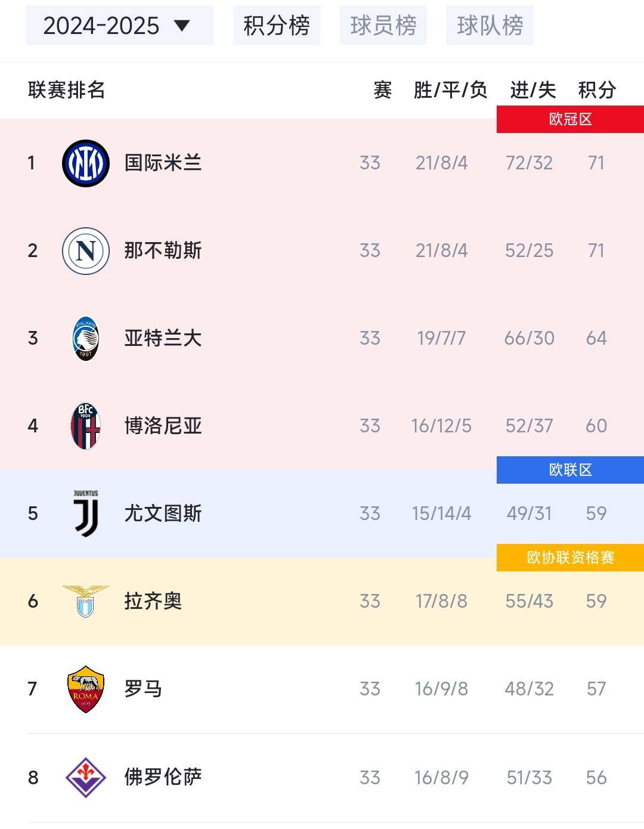Select the Inter Milan club crest
644x829 pixels.
pos(85,163)
